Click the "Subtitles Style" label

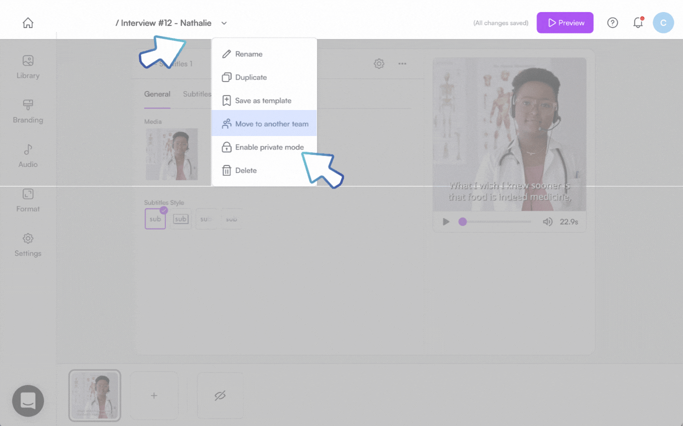click(164, 202)
